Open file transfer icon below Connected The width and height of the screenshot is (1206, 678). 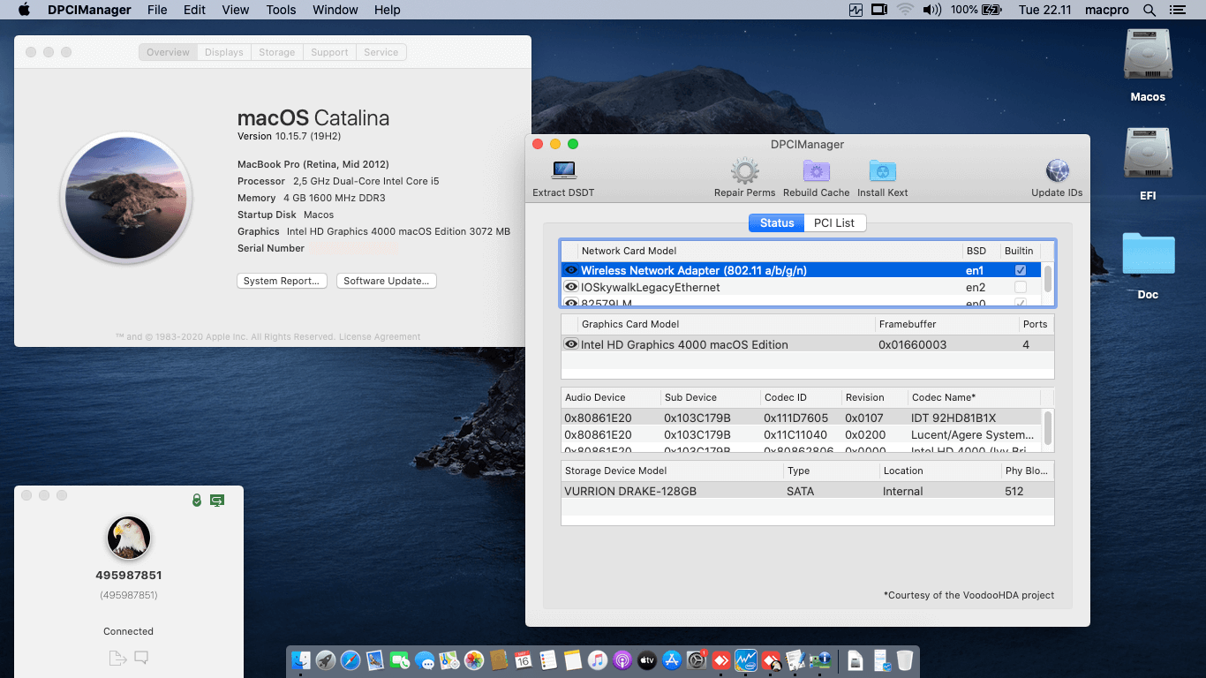click(x=117, y=658)
